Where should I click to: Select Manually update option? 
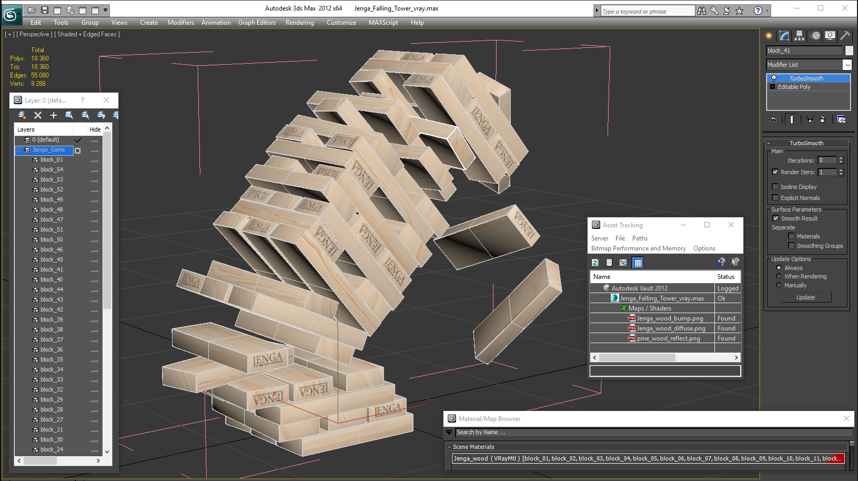click(x=779, y=285)
